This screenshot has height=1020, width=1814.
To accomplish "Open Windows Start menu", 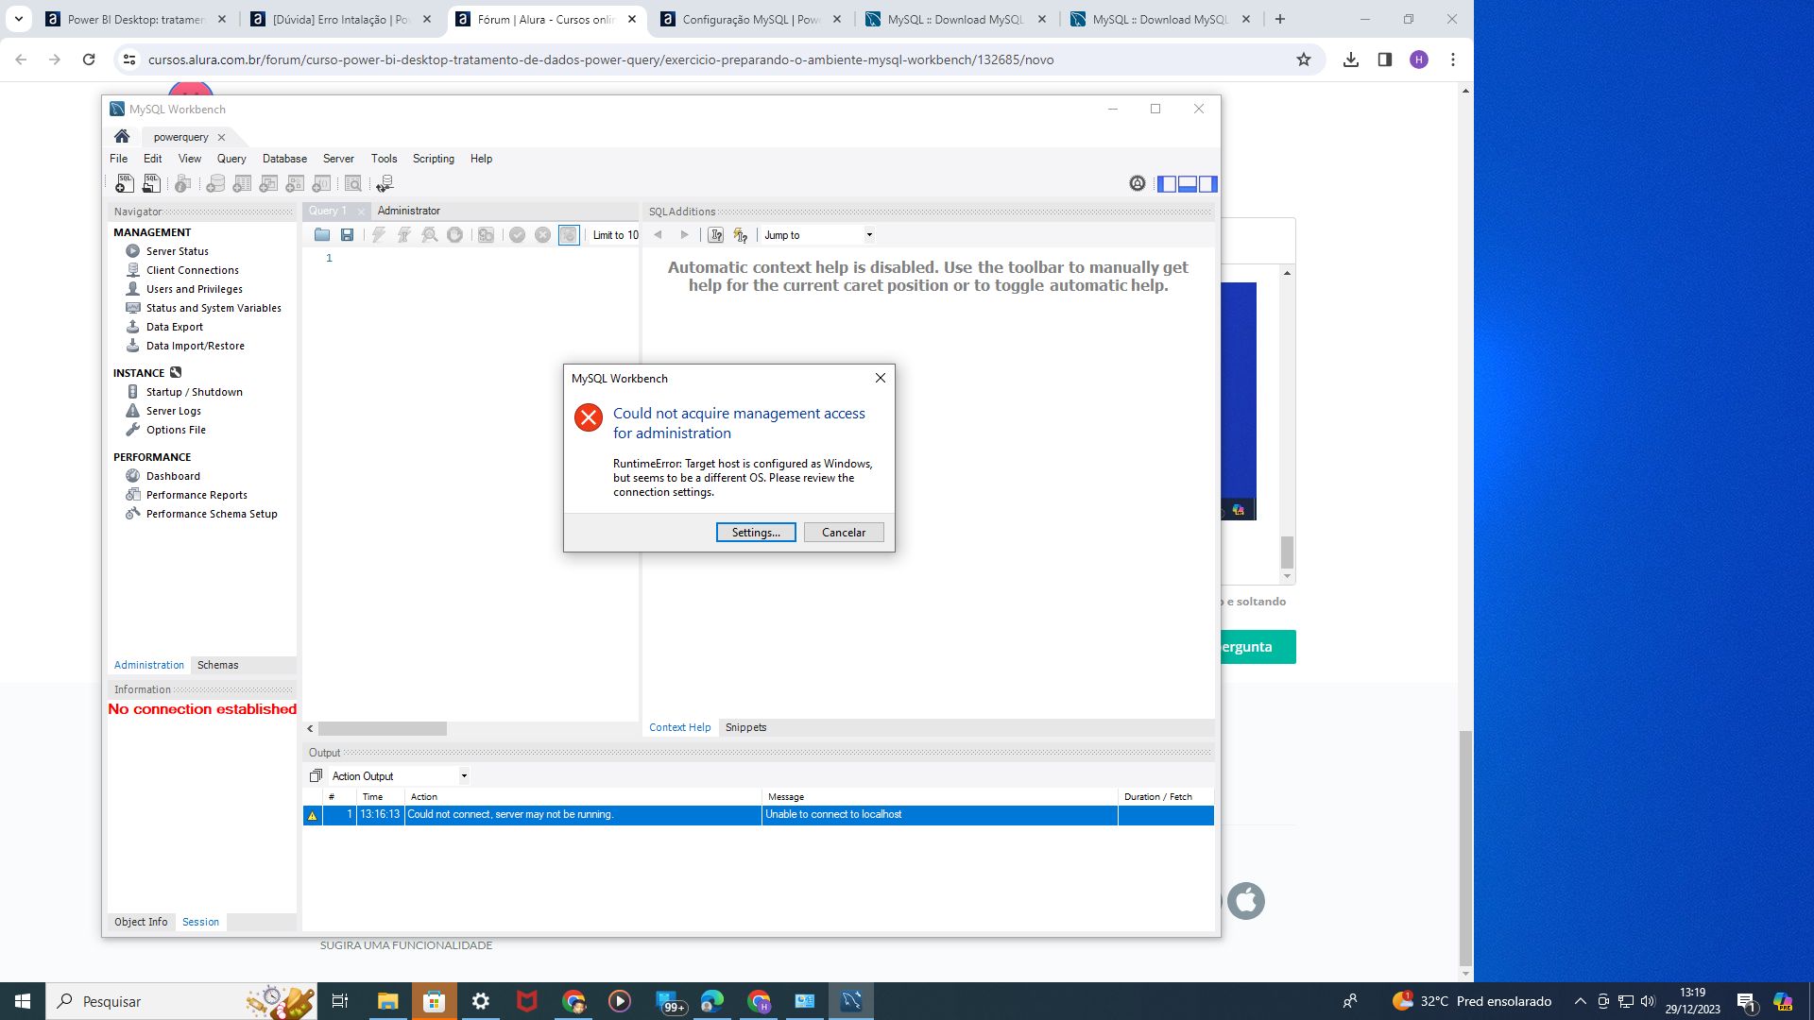I will coord(23,1001).
